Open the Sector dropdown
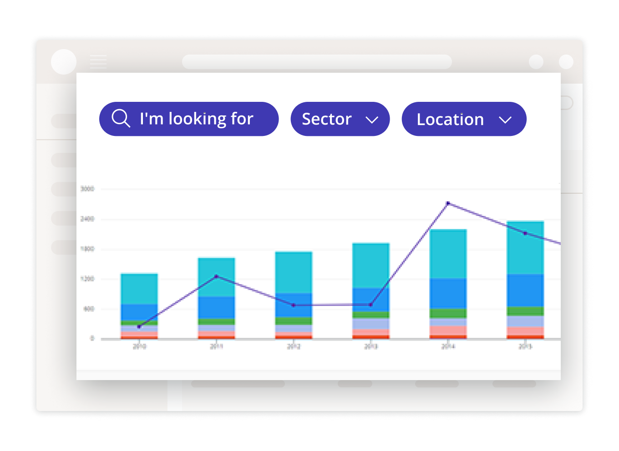The width and height of the screenshot is (619, 451). tap(340, 119)
